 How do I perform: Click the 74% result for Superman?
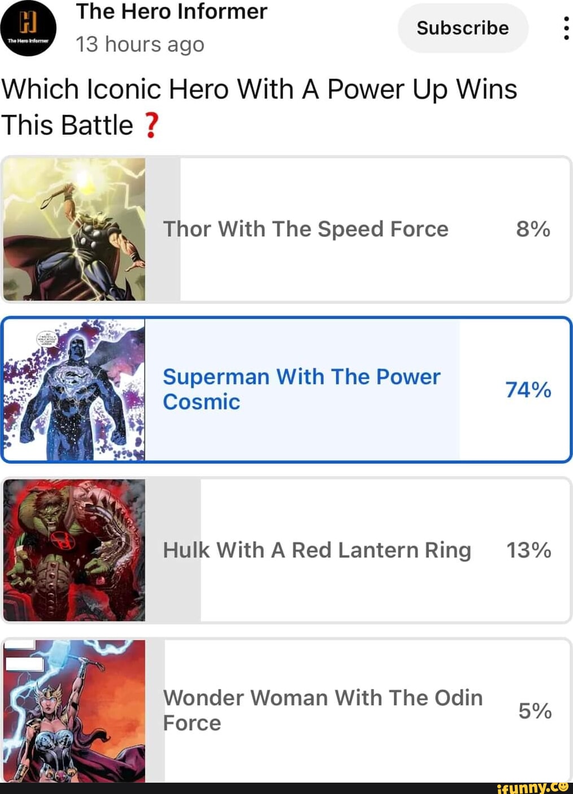528,390
